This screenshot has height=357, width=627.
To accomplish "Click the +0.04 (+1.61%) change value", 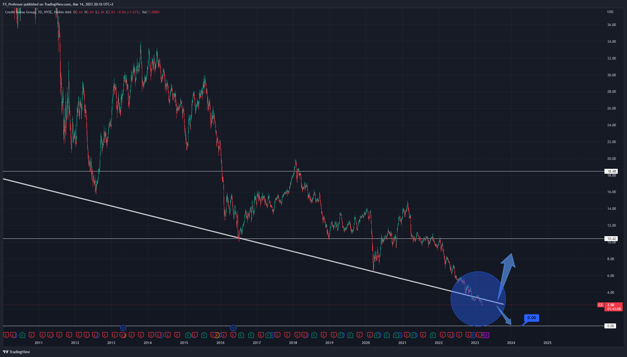I will pyautogui.click(x=128, y=12).
